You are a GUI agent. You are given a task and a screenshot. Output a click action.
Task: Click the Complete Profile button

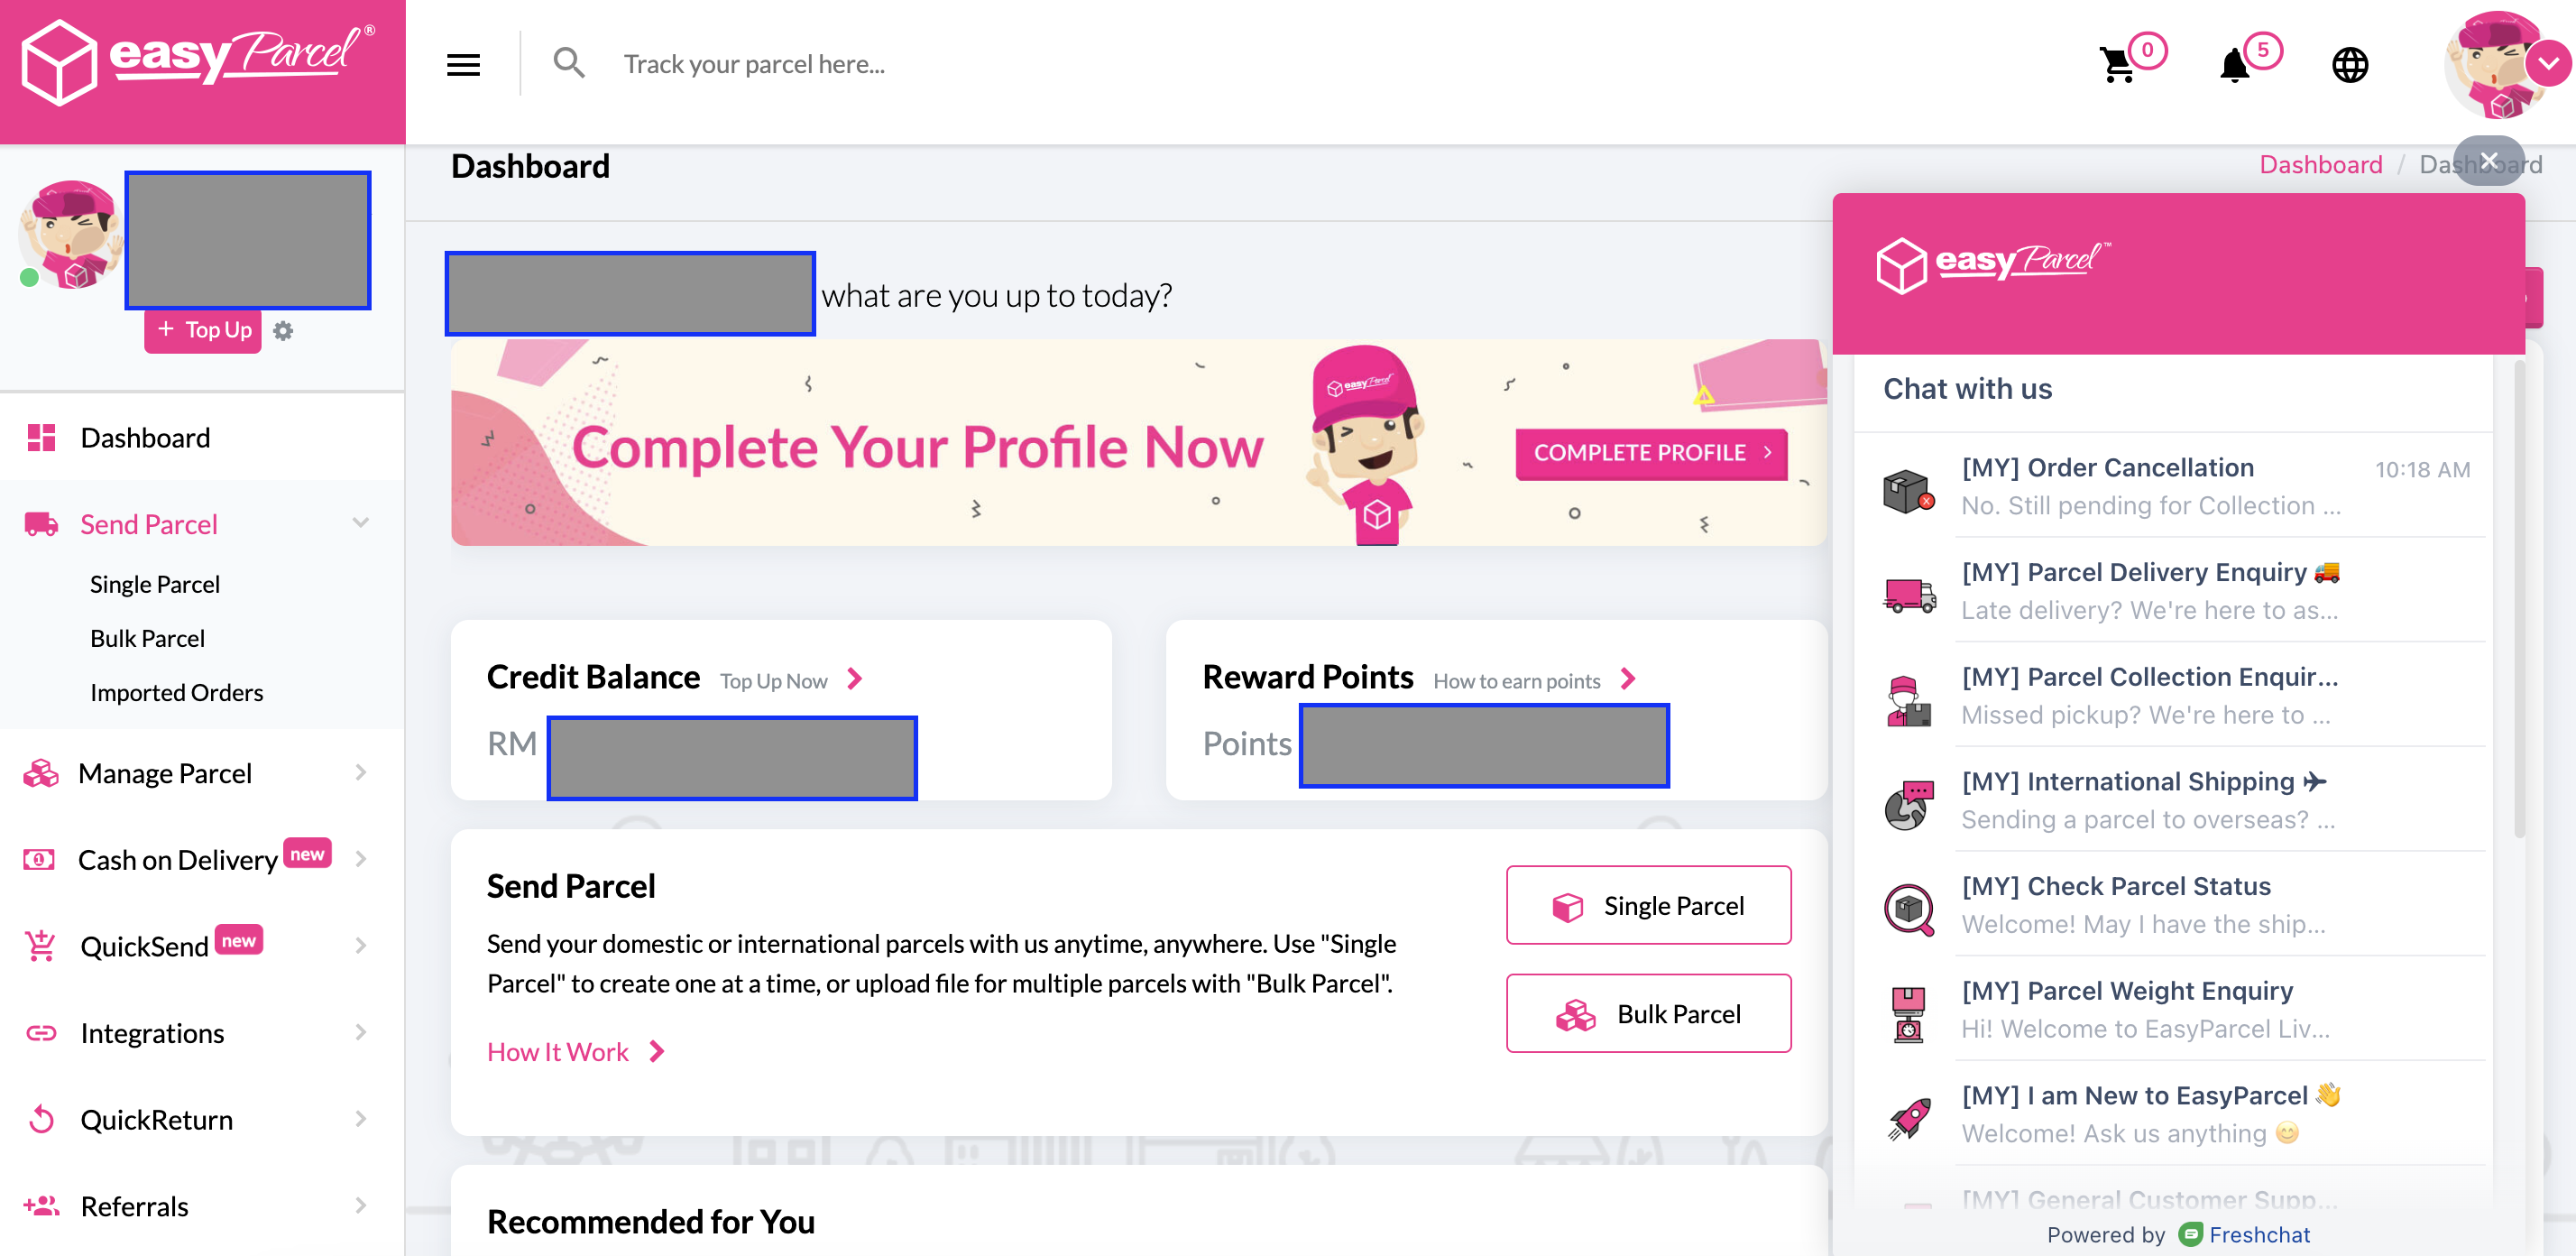(1650, 453)
